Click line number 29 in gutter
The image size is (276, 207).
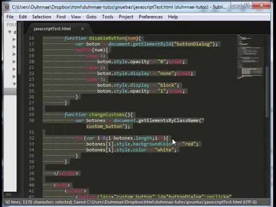point(32,114)
